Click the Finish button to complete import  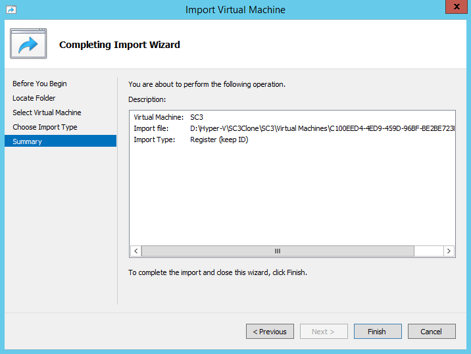click(x=378, y=331)
